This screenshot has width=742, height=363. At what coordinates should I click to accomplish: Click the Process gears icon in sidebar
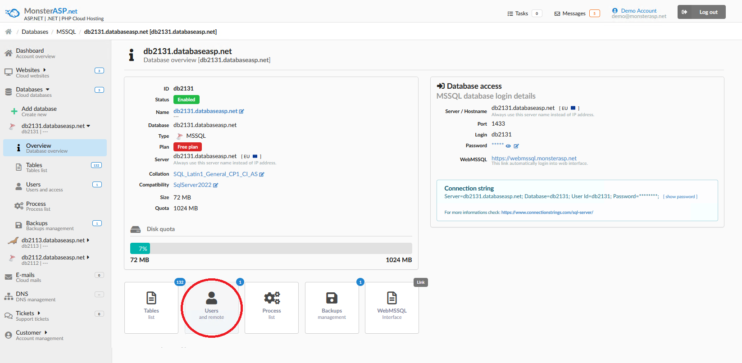tap(18, 206)
